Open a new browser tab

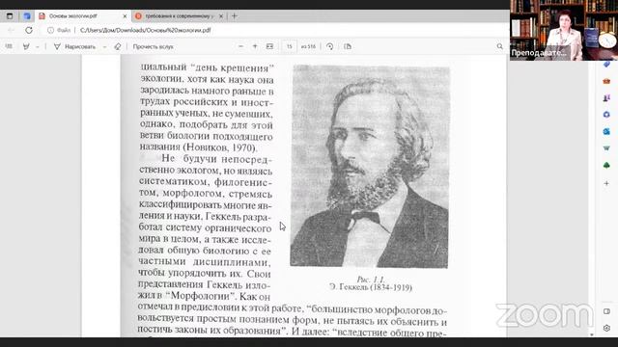tap(234, 16)
